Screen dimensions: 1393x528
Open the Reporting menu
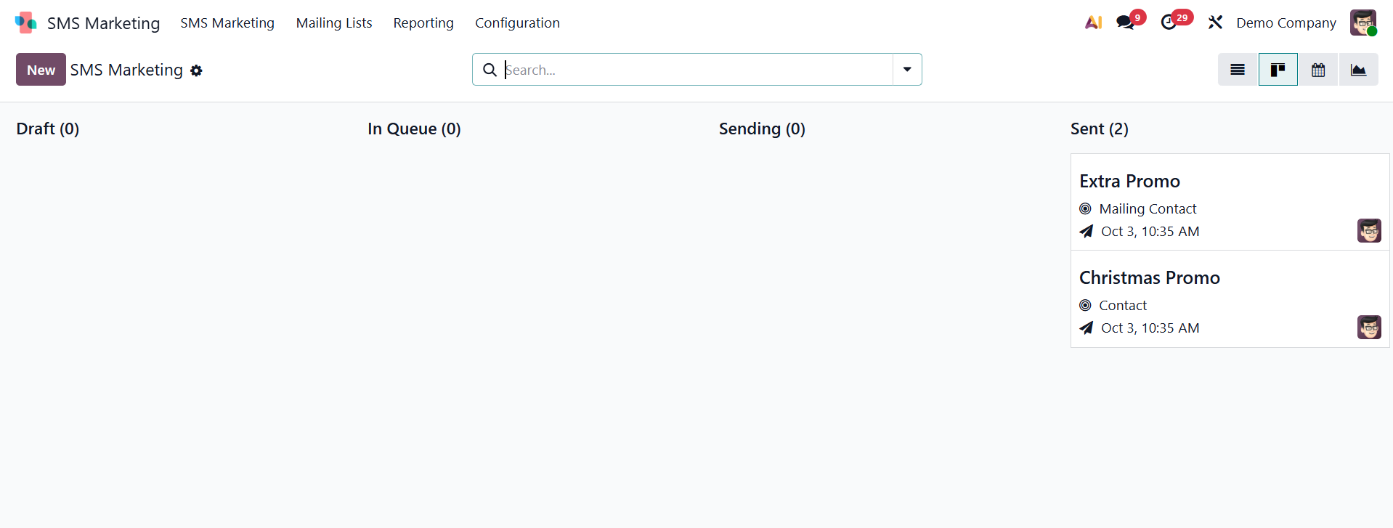tap(423, 23)
